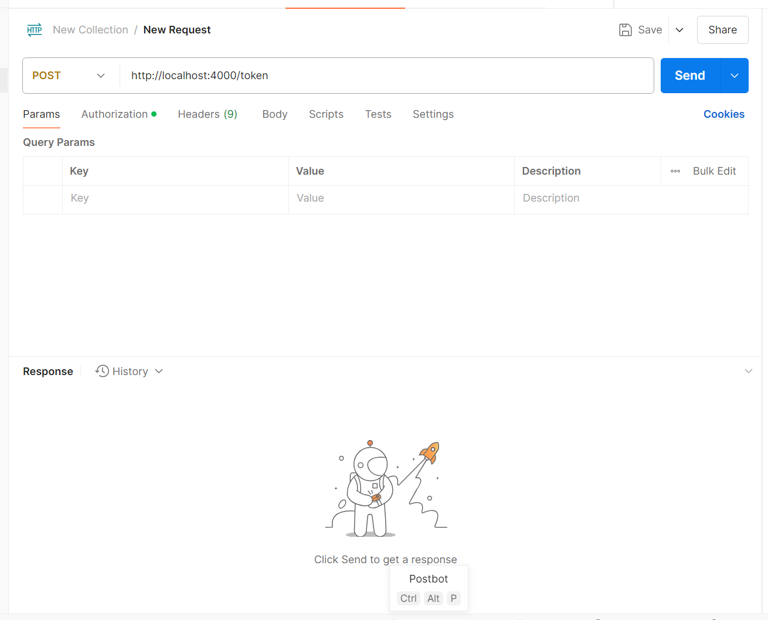The height and width of the screenshot is (620, 768).
Task: Open the Cookies link
Action: click(x=724, y=114)
